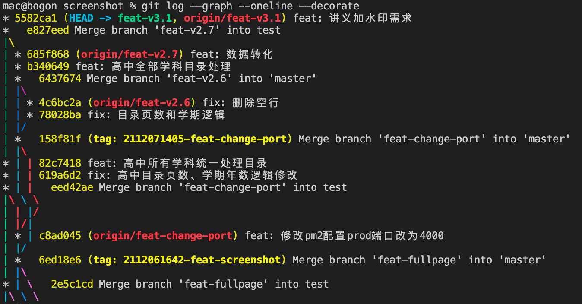582x304 pixels.
Task: Click the origin/feat-v3.1 branch label
Action: pos(233,18)
